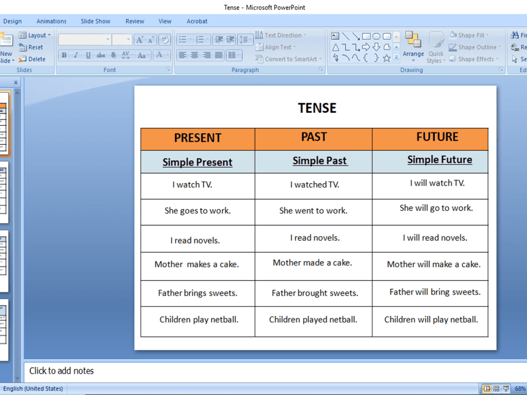Open Character Spacing dropdown
The height and width of the screenshot is (395, 527).
pos(128,55)
